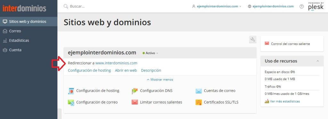Click the Espacio en disco: 0% text
Viewport: 328px width, 119px height.
point(280,72)
